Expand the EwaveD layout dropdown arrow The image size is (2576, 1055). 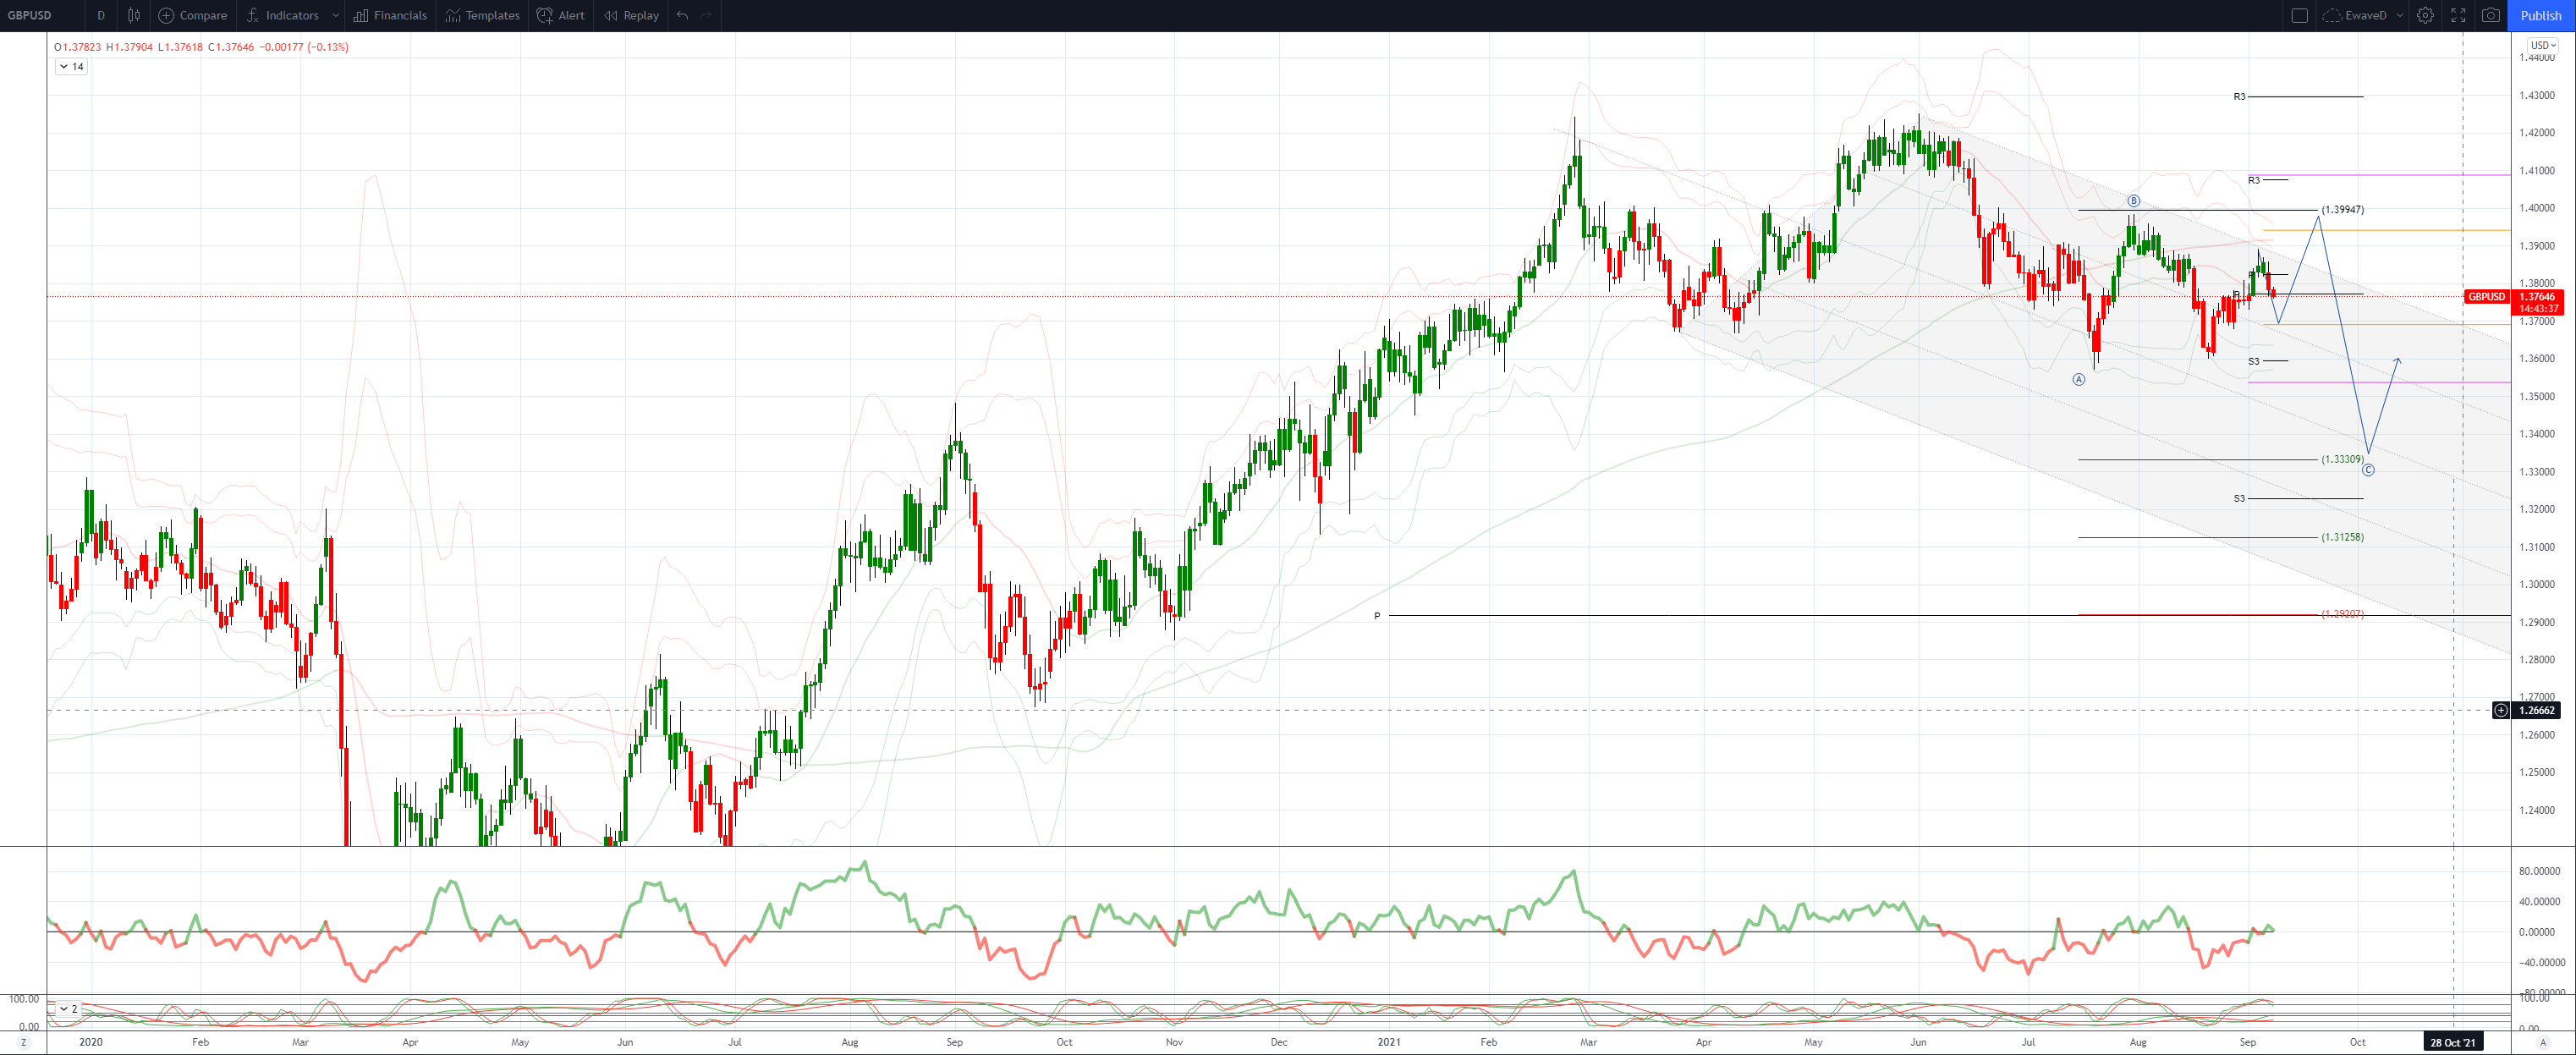[2399, 15]
